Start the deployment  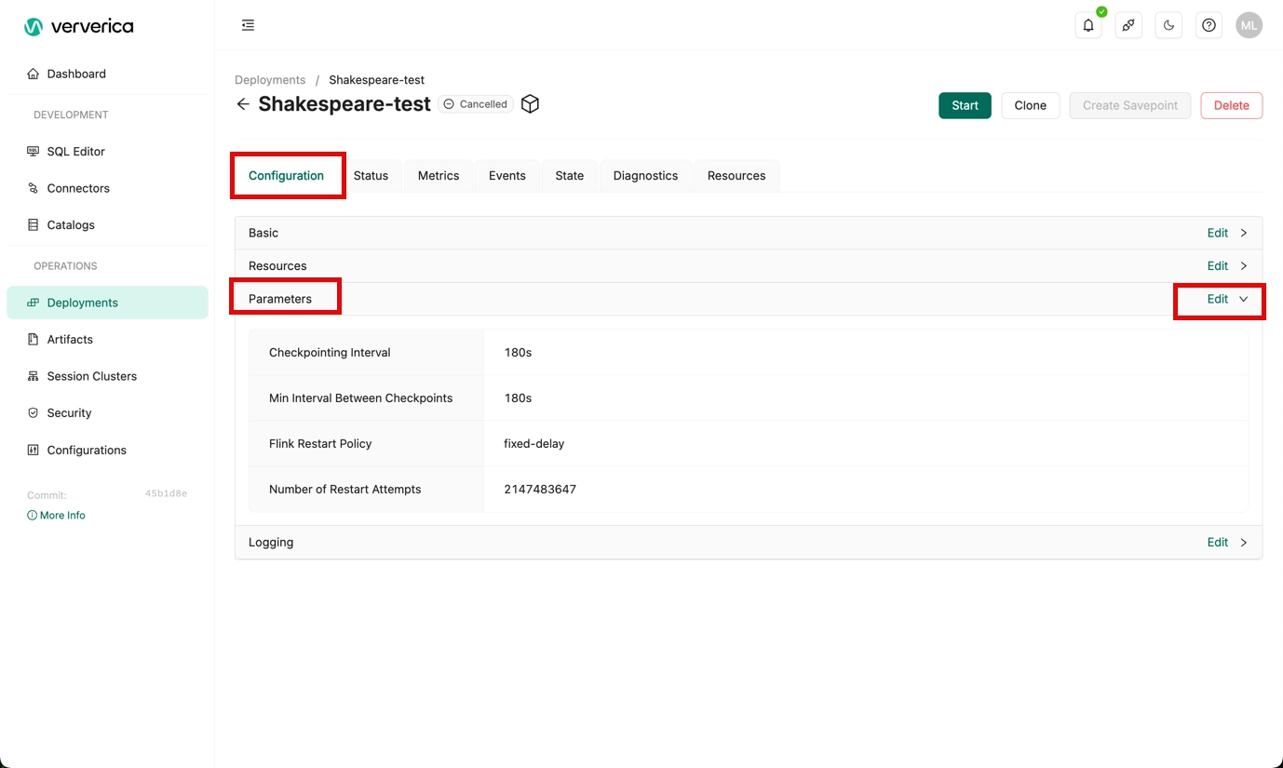point(965,105)
